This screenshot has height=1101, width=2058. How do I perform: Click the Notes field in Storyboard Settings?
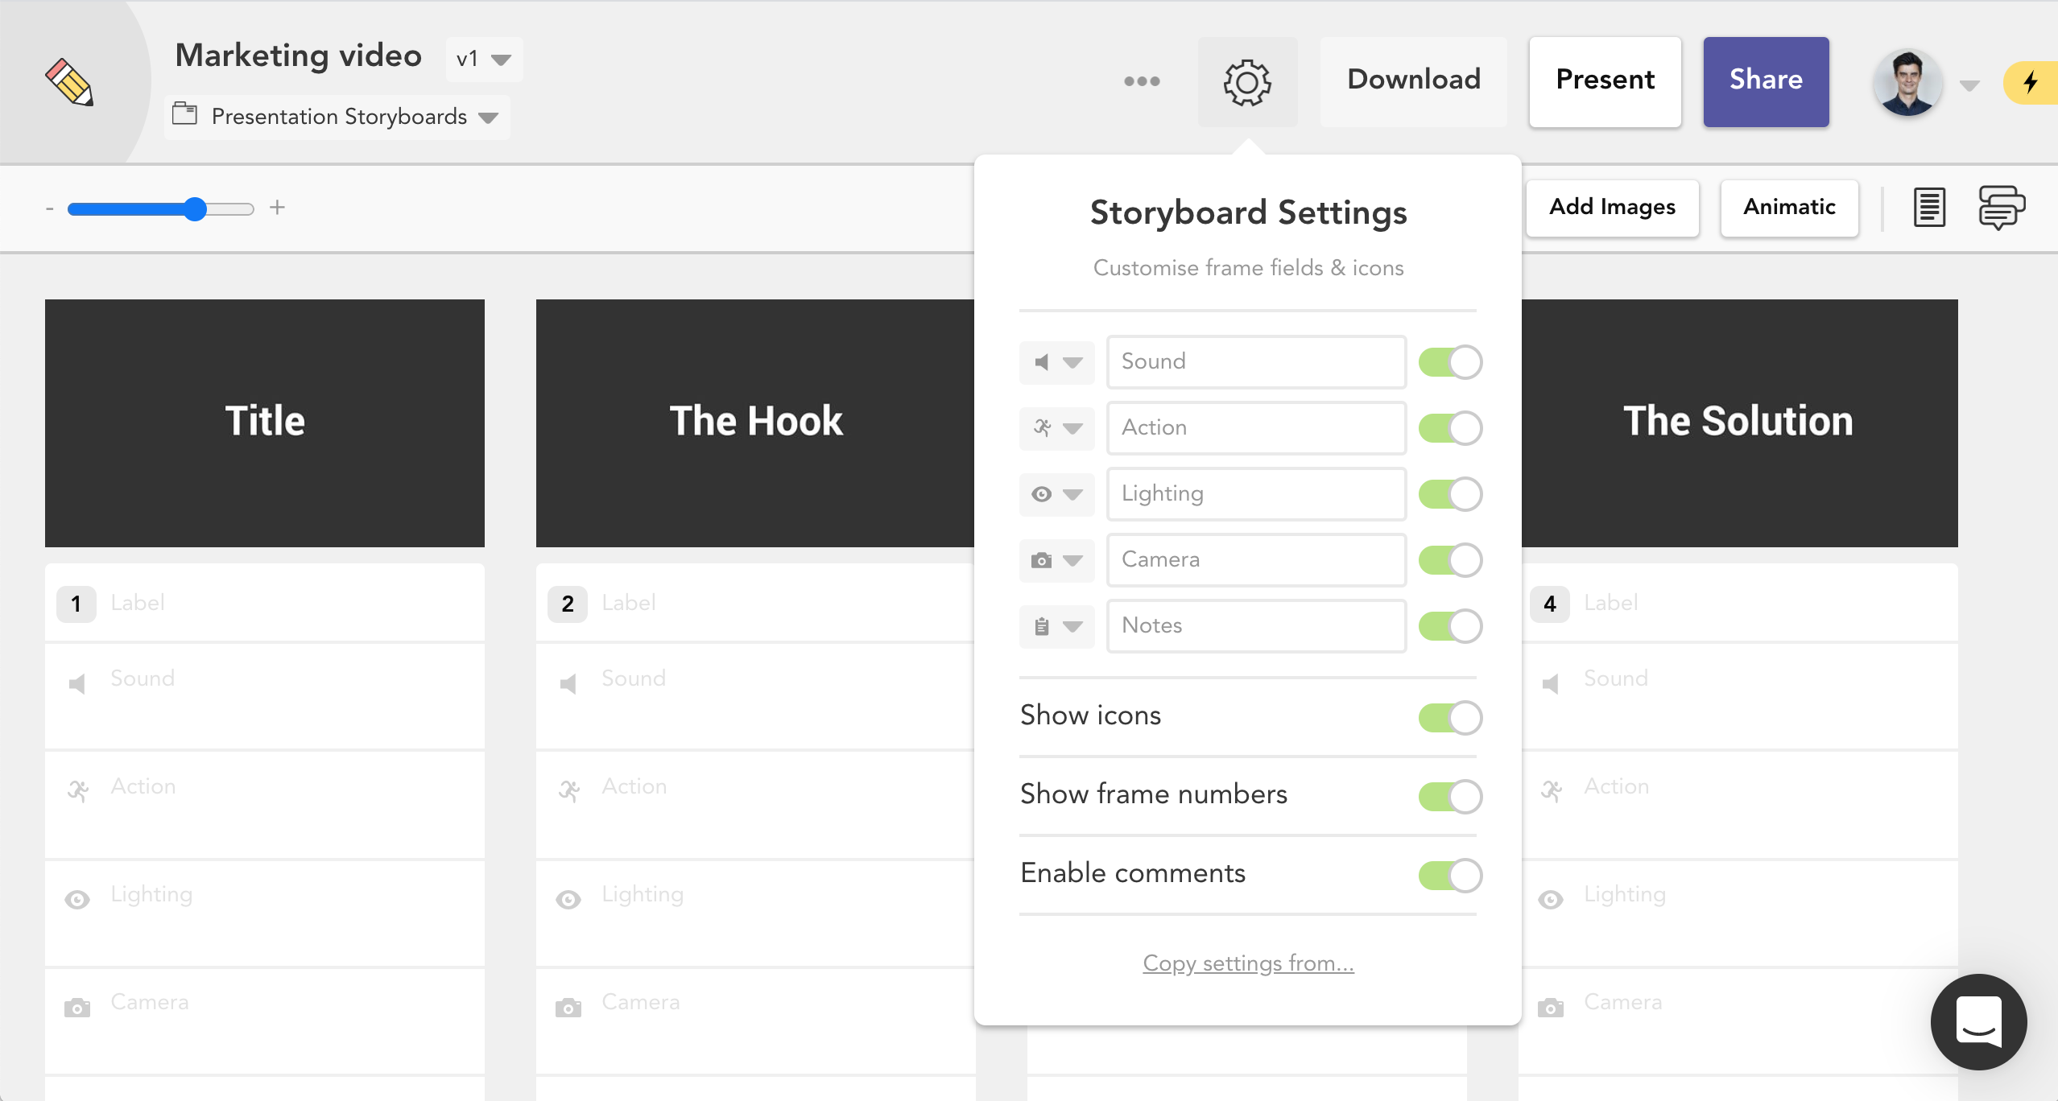coord(1254,626)
